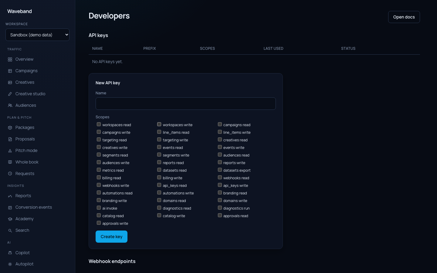The width and height of the screenshot is (437, 273).
Task: Click the Academy graduation cap icon
Action: click(10, 219)
